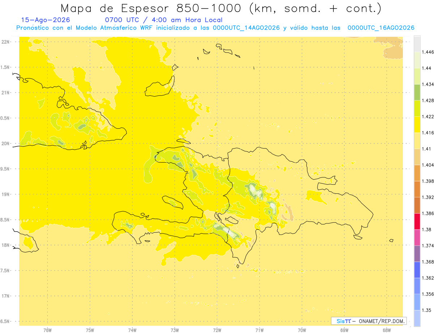
Task: Click the legend value '1.416'
Action: pyautogui.click(x=428, y=133)
